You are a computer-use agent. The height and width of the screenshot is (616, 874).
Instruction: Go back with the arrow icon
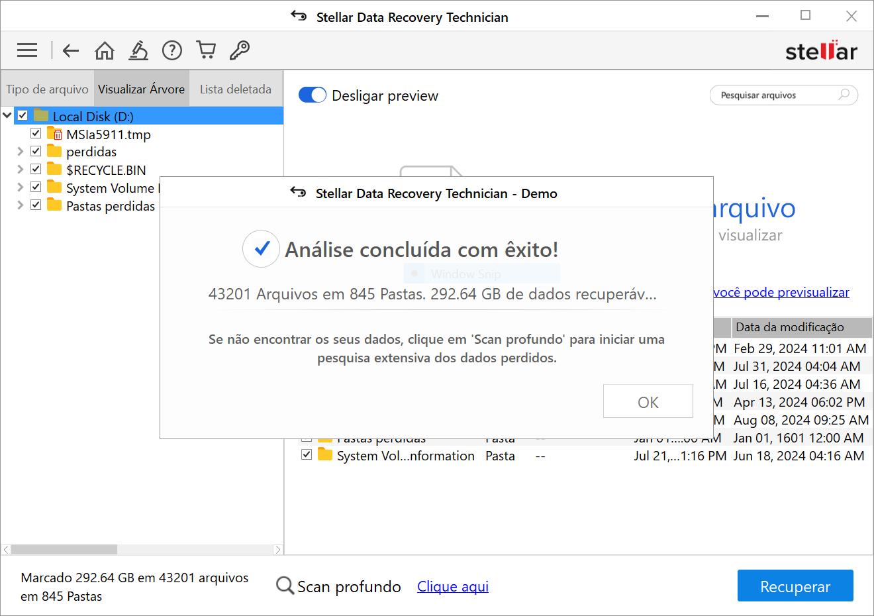point(71,50)
